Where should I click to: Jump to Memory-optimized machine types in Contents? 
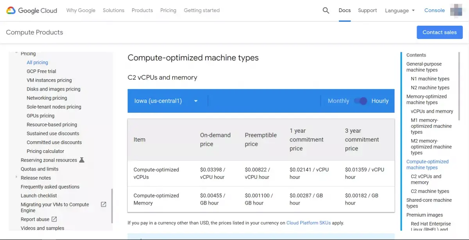point(426,100)
